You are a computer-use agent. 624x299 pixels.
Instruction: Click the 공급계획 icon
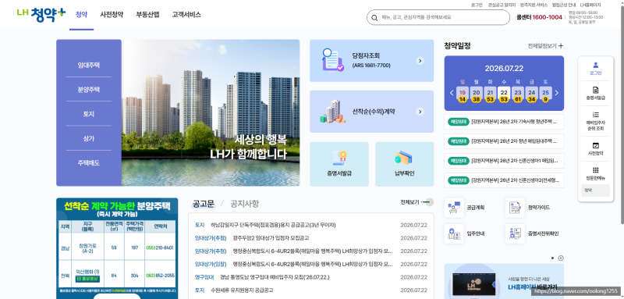454,208
